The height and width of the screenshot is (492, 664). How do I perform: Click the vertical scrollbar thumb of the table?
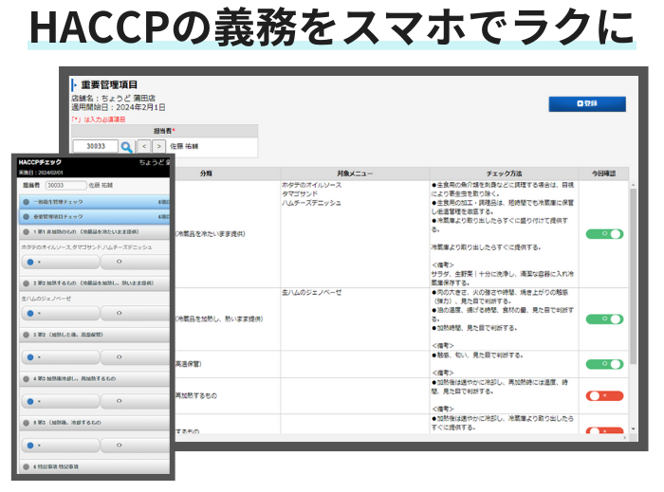(633, 276)
